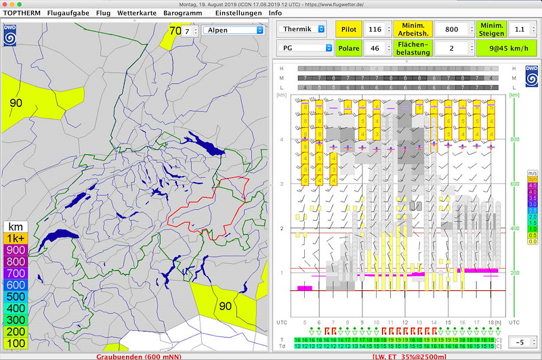542x360 pixels.
Task: Use stepper arrows beside Flächenbelastung value 2
Action: coord(472,48)
